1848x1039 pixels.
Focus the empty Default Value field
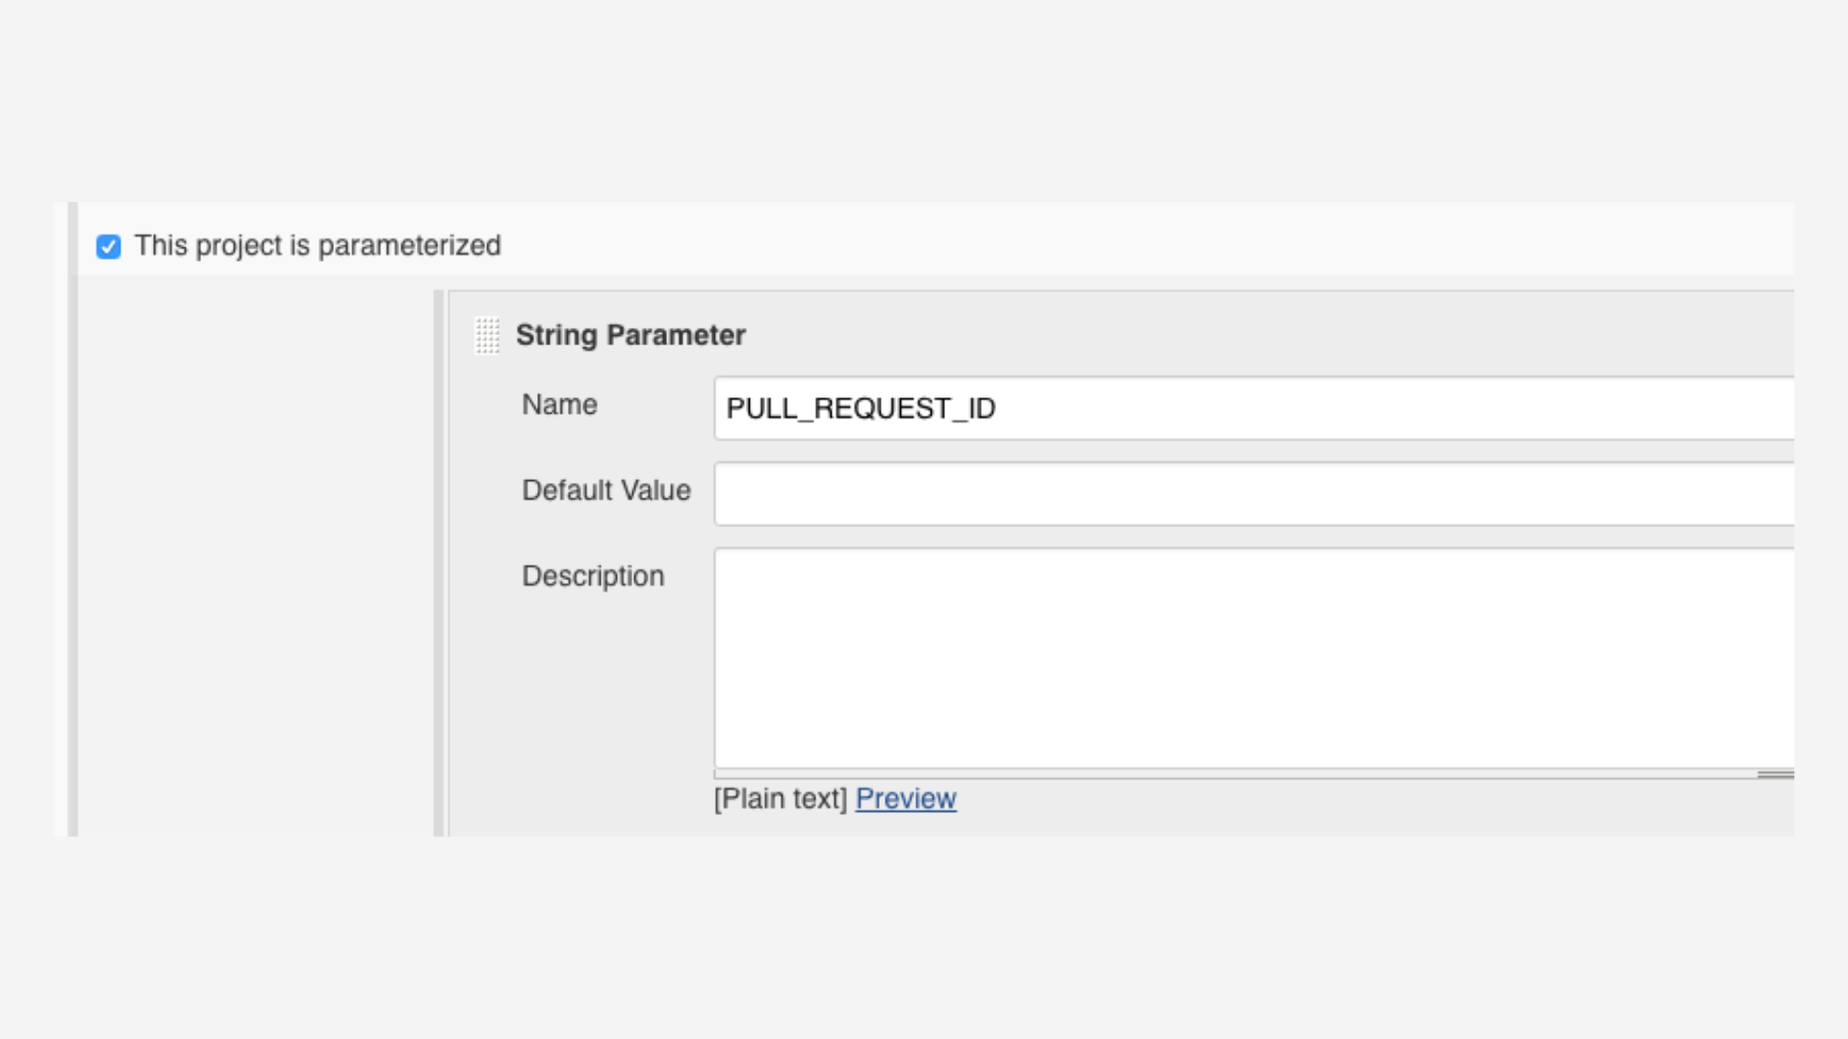(x=1251, y=494)
